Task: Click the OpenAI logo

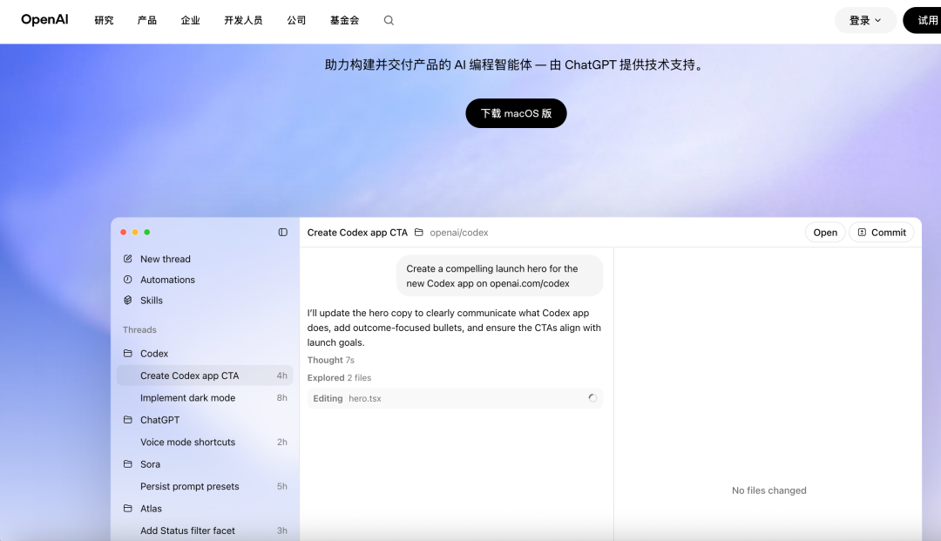Action: click(44, 20)
